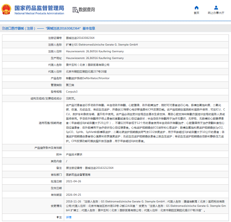The image size is (231, 222).
Task: Click 型号规格 label
Action: tap(56, 92)
